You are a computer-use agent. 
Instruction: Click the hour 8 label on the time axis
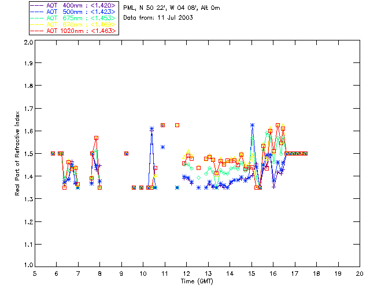click(x=100, y=273)
